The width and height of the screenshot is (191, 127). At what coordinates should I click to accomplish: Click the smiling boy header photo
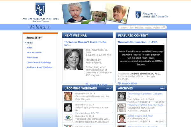pos(117,13)
